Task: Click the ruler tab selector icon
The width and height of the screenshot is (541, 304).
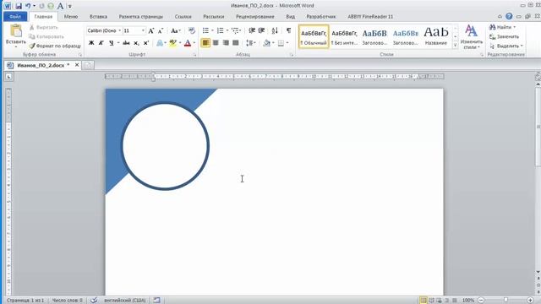Action: 9,77
